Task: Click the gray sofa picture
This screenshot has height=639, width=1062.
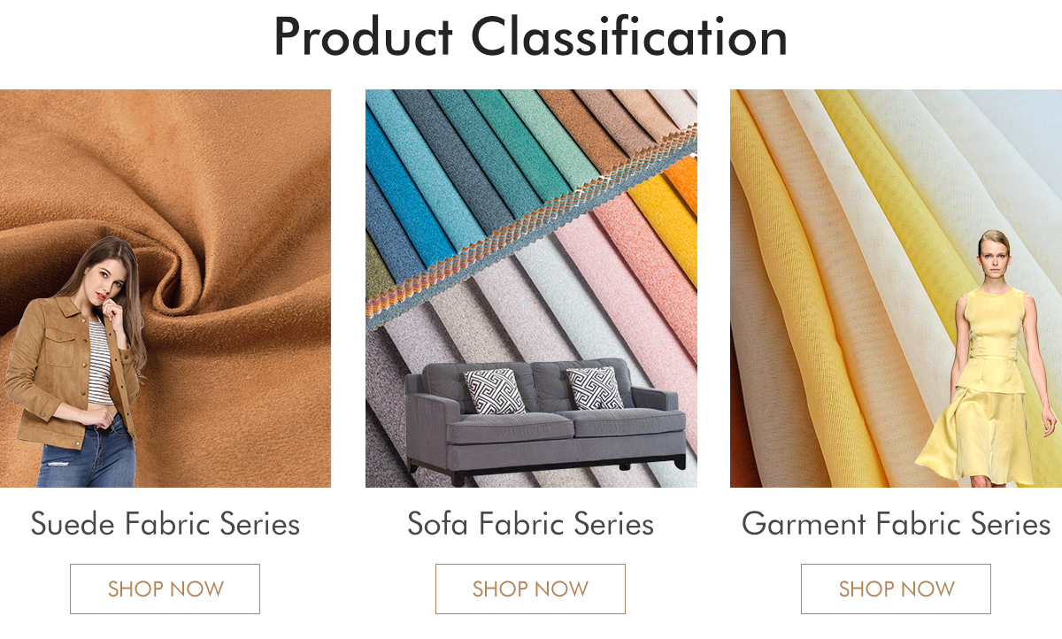Action: [545, 421]
